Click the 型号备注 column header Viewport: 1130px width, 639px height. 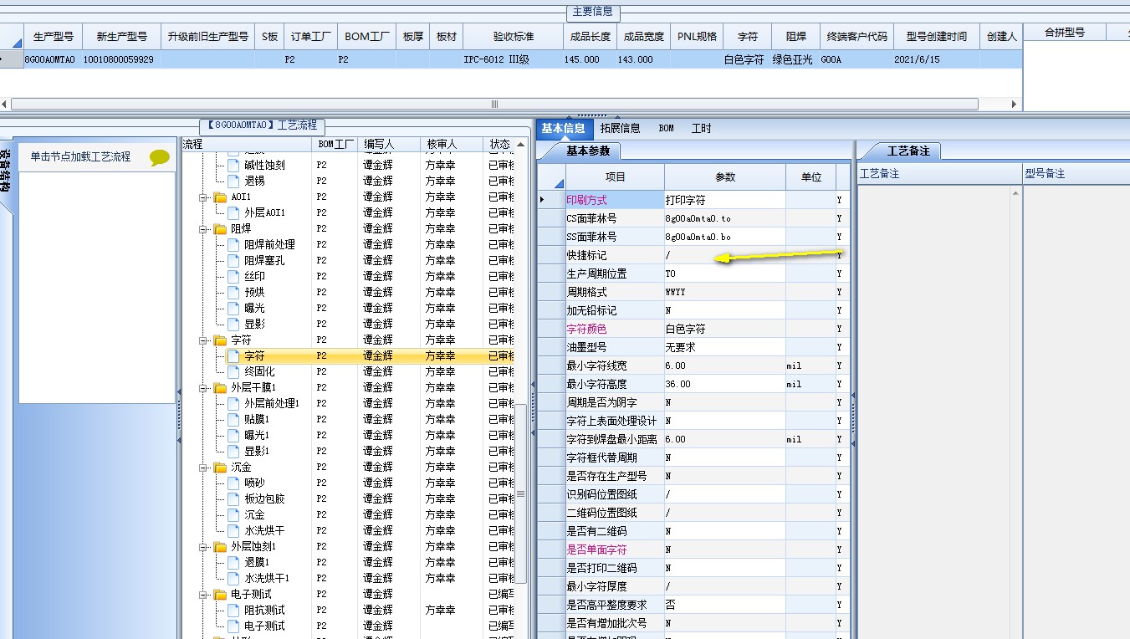coord(1076,174)
